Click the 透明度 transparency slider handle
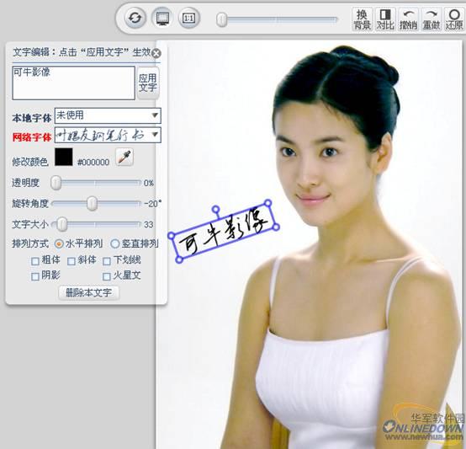The width and height of the screenshot is (466, 449). pyautogui.click(x=56, y=183)
